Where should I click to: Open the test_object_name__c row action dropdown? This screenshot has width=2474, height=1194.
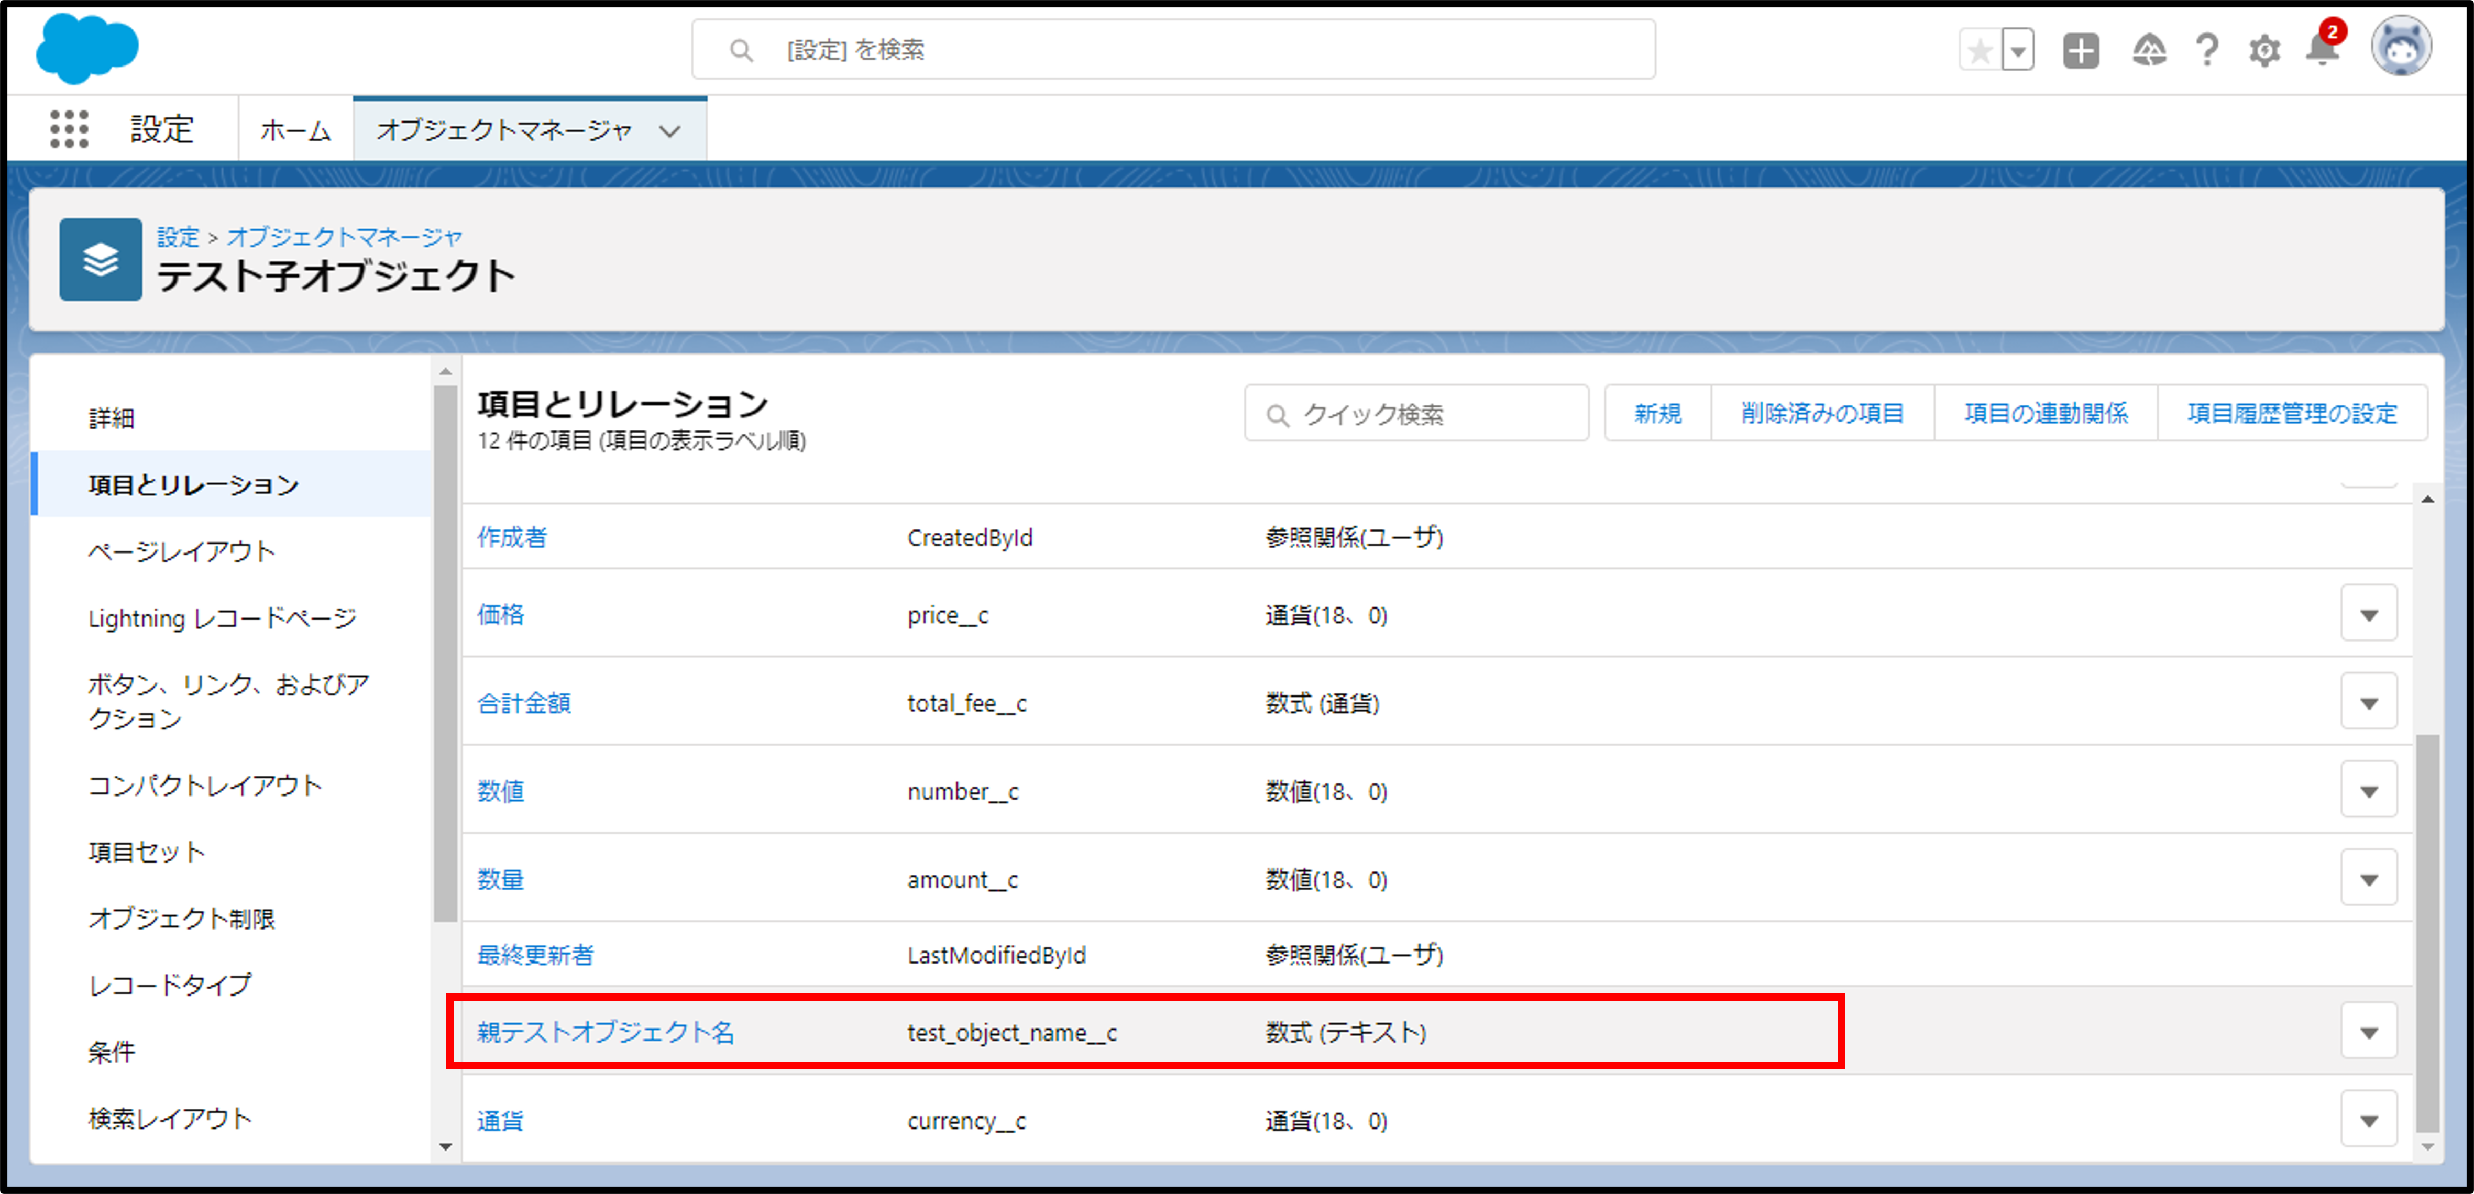(x=2368, y=1033)
